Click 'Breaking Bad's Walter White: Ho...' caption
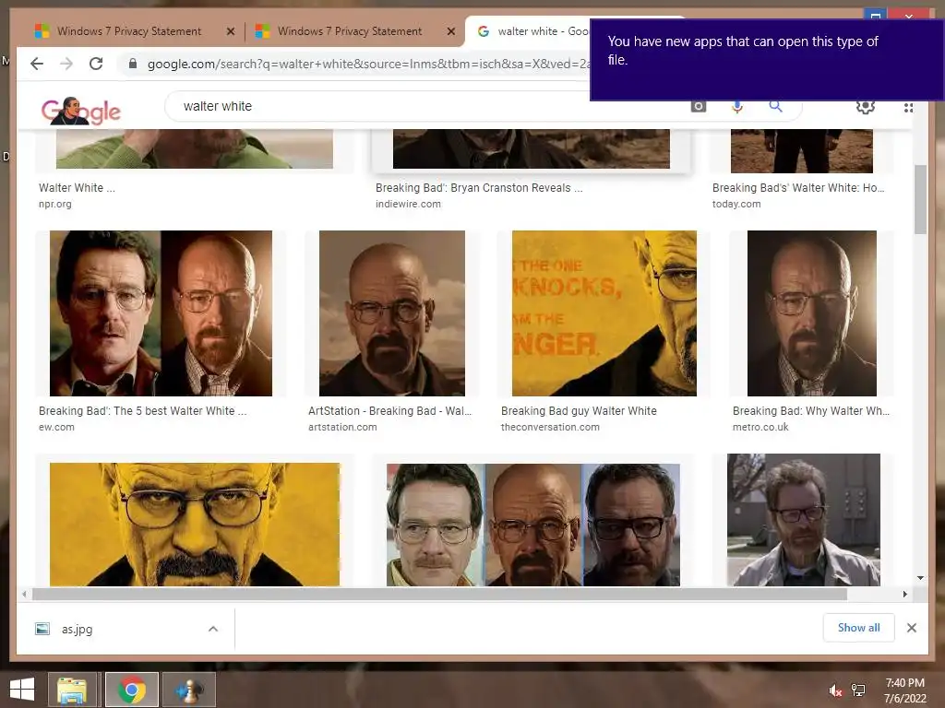This screenshot has height=708, width=945. tap(798, 188)
